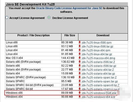Download jdk-7u25-solaris-sparc.tar.Z link
133x102 pixels.
(99, 78)
